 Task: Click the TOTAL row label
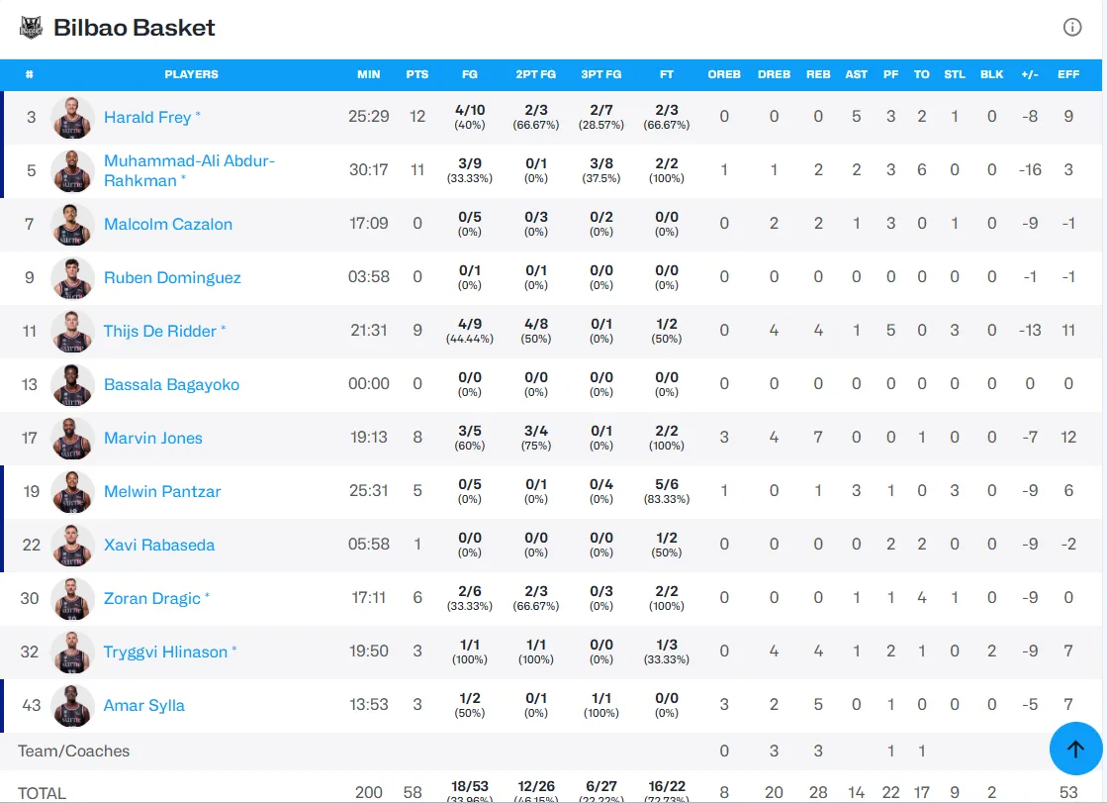[x=42, y=793]
